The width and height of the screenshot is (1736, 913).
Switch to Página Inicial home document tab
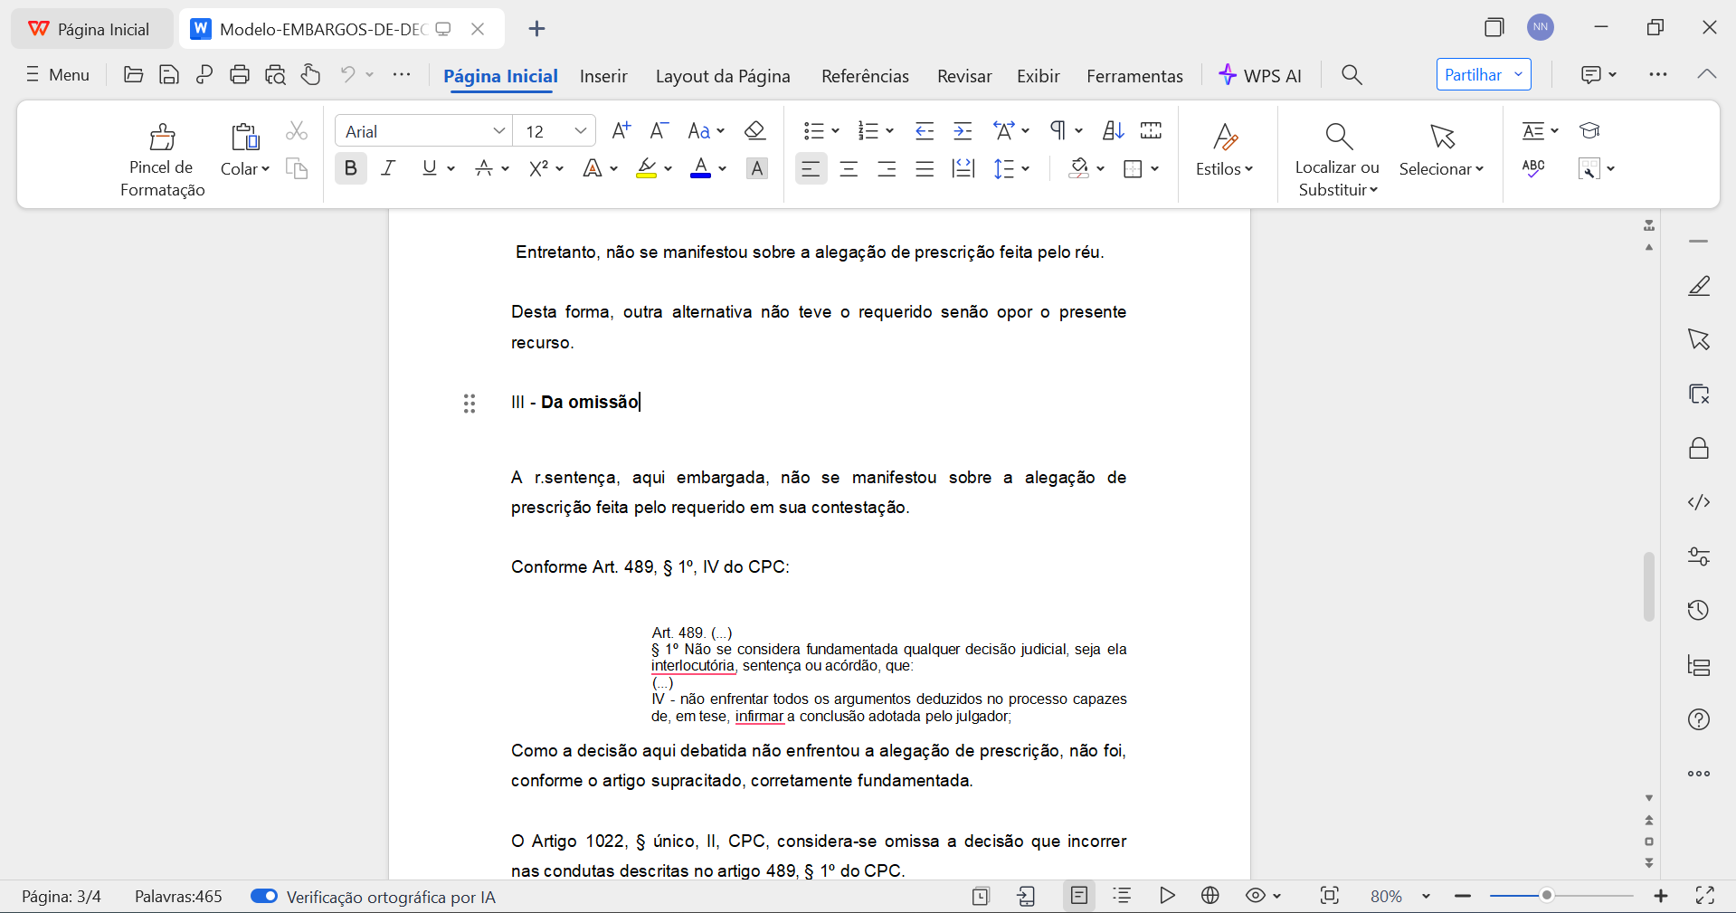coord(91,29)
